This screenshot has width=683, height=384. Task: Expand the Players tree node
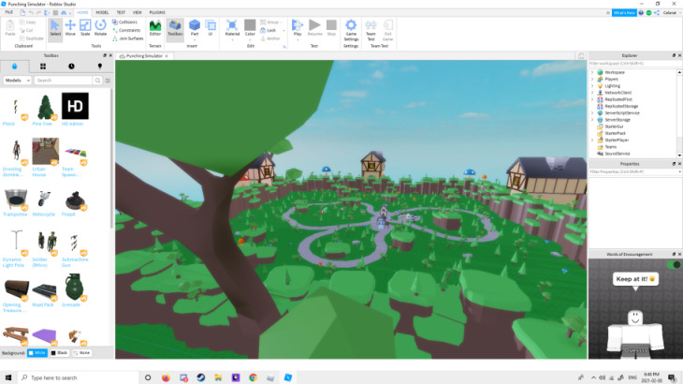pyautogui.click(x=592, y=79)
